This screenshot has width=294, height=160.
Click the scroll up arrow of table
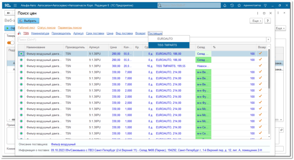click(x=269, y=46)
